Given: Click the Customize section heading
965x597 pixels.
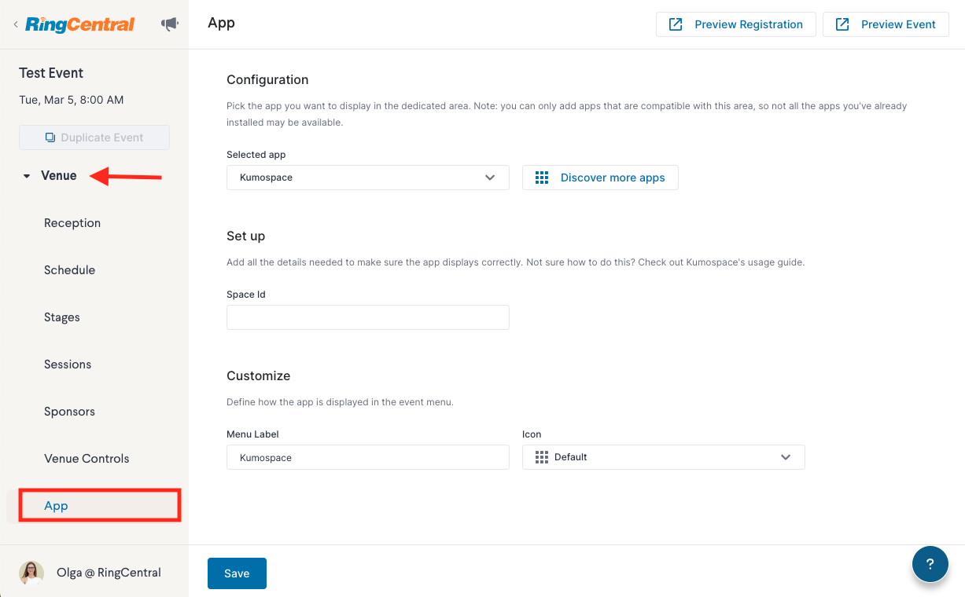Looking at the screenshot, I should click(259, 375).
